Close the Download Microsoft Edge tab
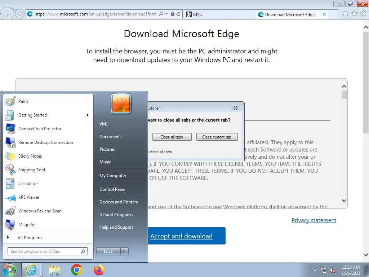This screenshot has height=277, width=369. (x=324, y=14)
